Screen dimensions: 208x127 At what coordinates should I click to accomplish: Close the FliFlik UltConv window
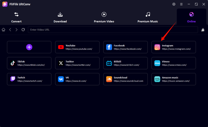pyautogui.click(x=204, y=4)
